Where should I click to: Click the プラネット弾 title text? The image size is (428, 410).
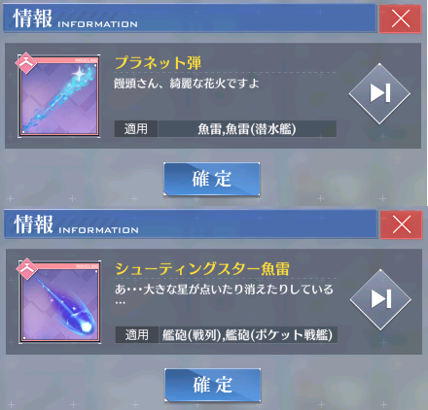pyautogui.click(x=158, y=63)
